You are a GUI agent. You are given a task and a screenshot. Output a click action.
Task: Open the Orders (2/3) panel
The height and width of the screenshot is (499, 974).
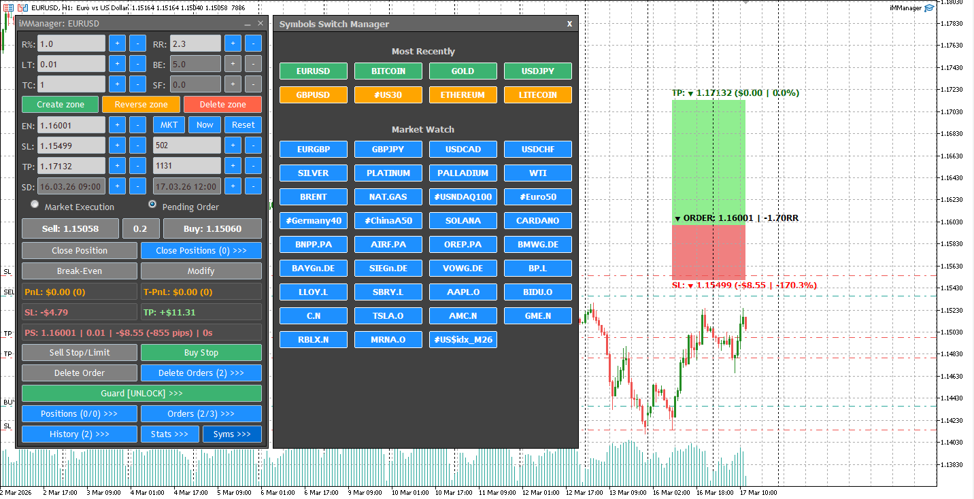pyautogui.click(x=201, y=414)
